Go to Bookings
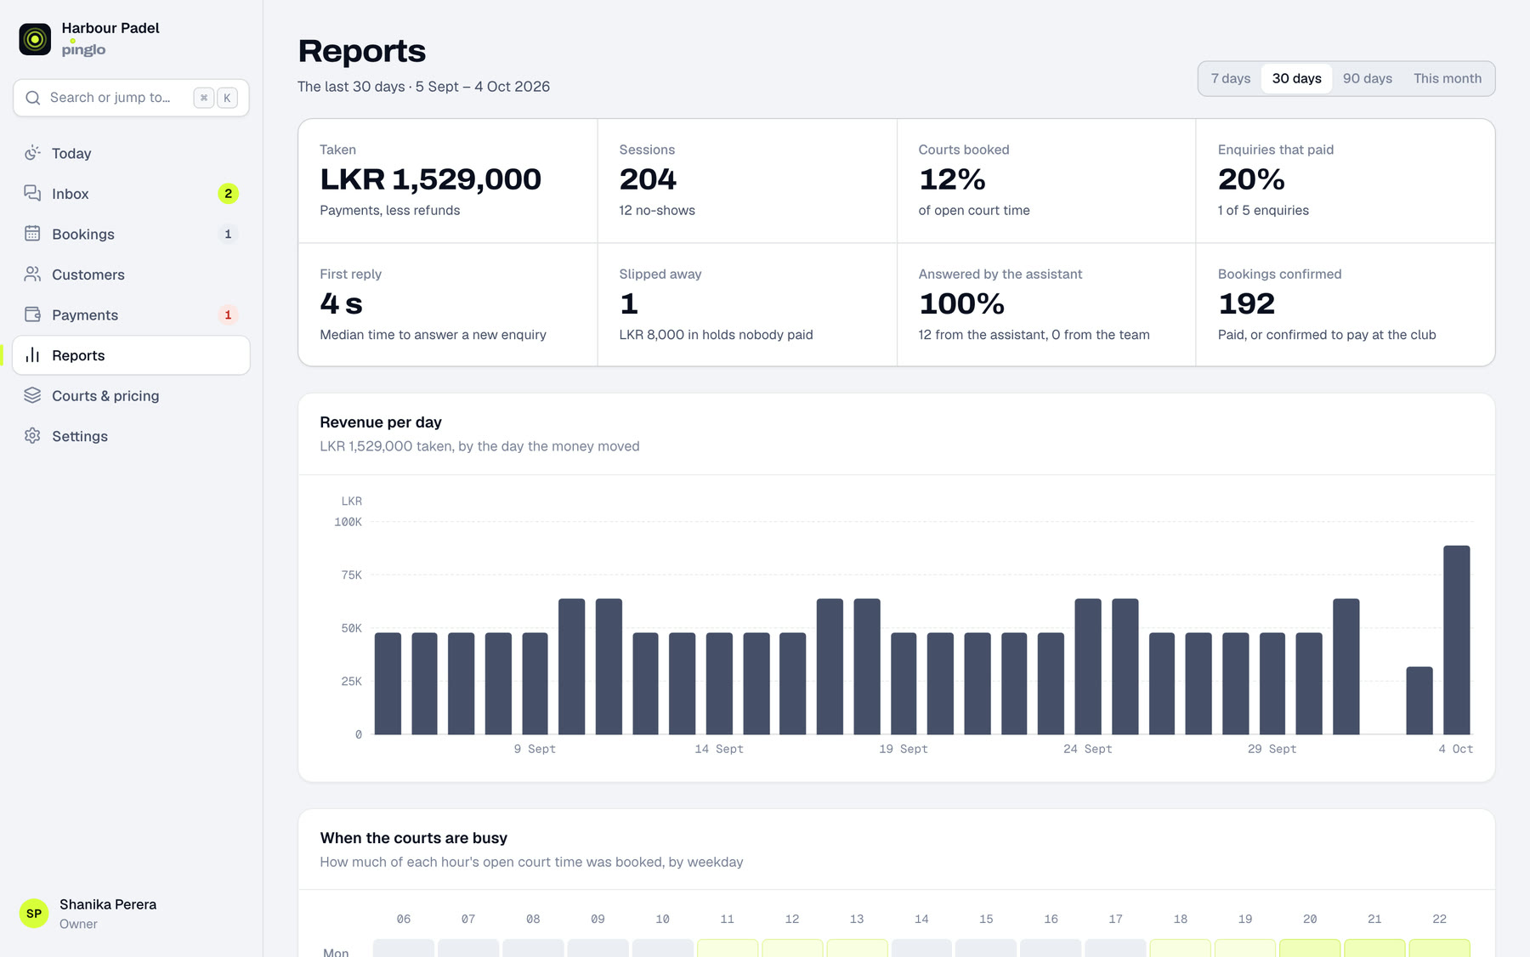Viewport: 1530px width, 957px height. (x=131, y=234)
